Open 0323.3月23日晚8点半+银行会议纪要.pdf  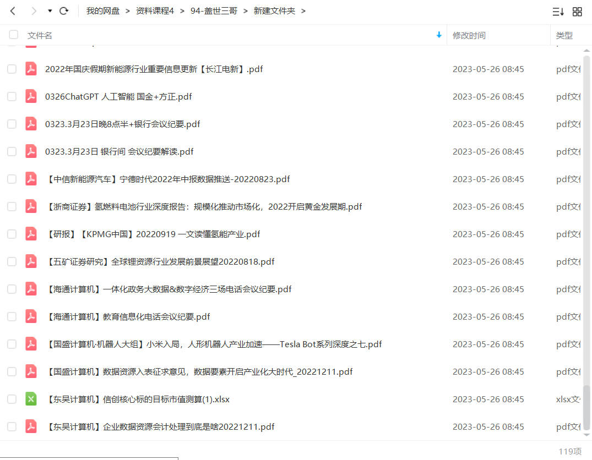(122, 124)
